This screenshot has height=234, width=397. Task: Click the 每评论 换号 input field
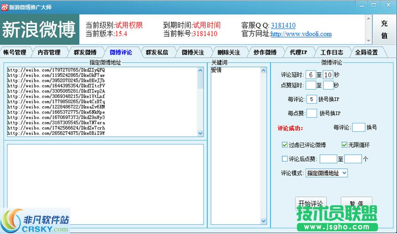(x=359, y=127)
